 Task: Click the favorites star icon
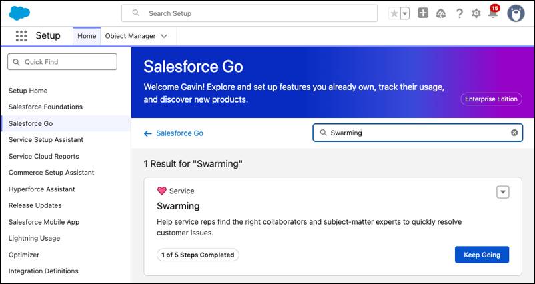394,13
